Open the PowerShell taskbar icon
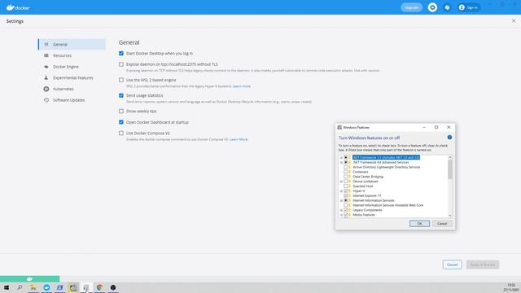 click(x=59, y=287)
